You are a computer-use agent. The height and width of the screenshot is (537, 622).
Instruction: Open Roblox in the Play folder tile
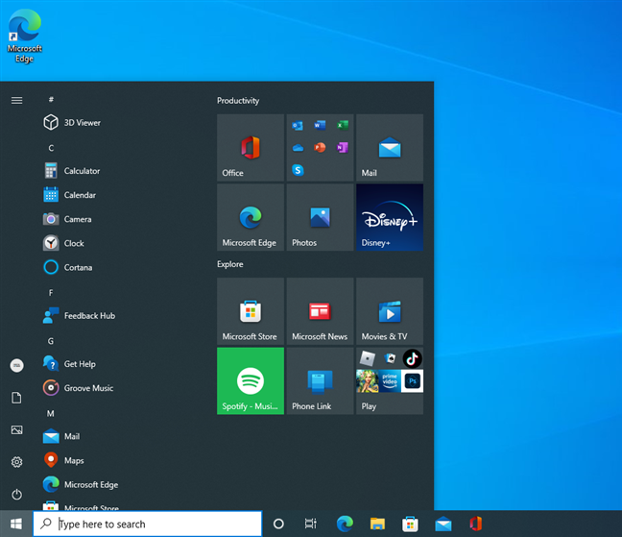tap(368, 358)
